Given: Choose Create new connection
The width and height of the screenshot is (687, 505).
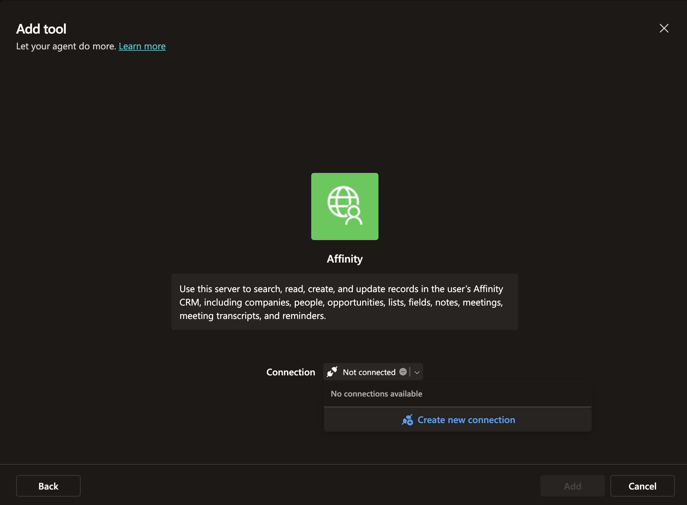Looking at the screenshot, I should (x=457, y=420).
